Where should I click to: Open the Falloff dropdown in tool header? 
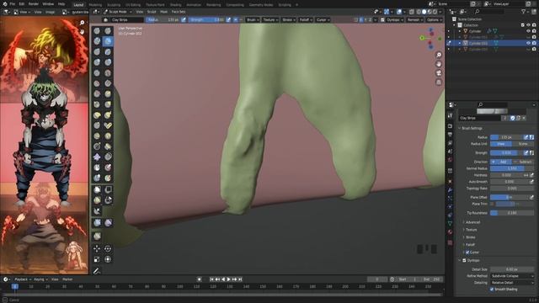point(305,20)
